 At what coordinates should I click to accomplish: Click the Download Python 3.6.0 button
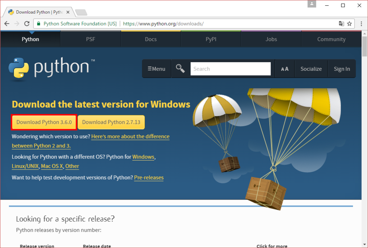44,122
